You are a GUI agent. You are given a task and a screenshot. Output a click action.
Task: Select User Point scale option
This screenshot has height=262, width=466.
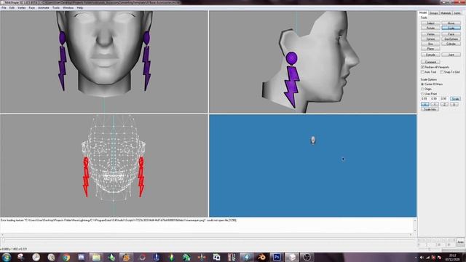(422, 94)
